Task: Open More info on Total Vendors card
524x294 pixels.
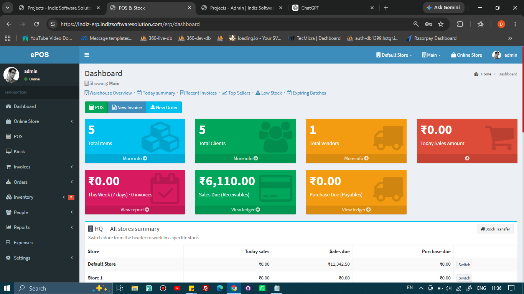Action: [356, 158]
